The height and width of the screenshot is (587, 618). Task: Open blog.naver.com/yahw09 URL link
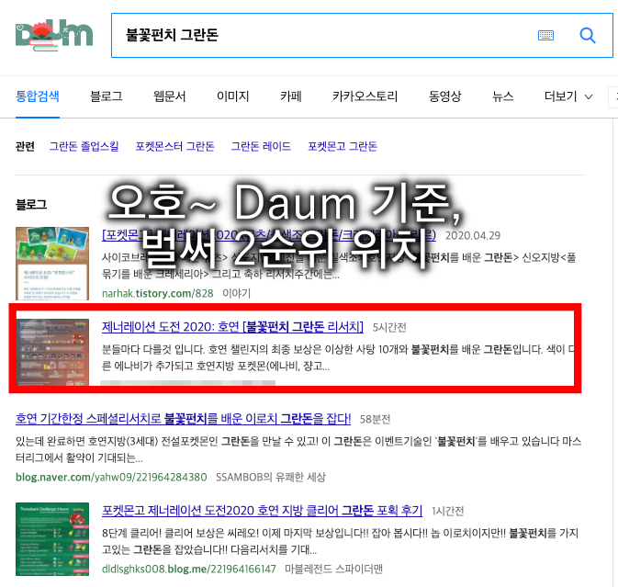point(111,477)
